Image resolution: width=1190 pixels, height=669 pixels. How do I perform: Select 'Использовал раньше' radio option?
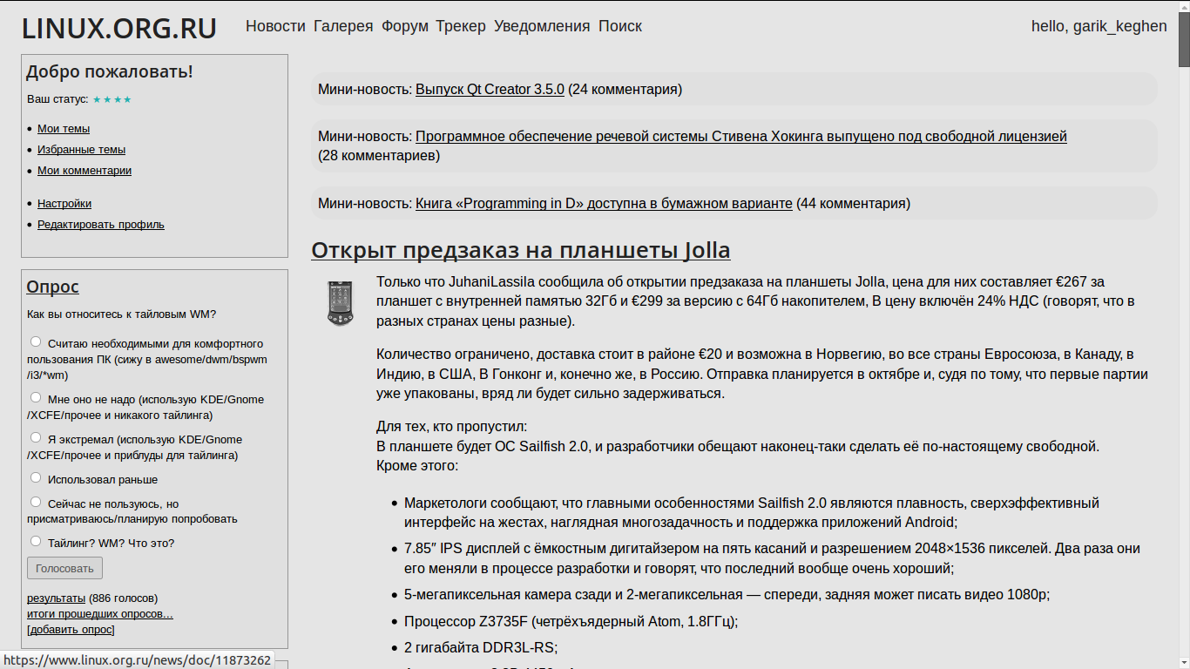tap(36, 478)
